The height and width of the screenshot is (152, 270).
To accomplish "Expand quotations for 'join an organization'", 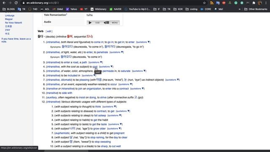I will coord(137,89).
